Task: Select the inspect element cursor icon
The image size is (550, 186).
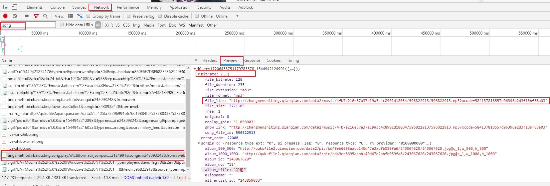Action: point(6,7)
